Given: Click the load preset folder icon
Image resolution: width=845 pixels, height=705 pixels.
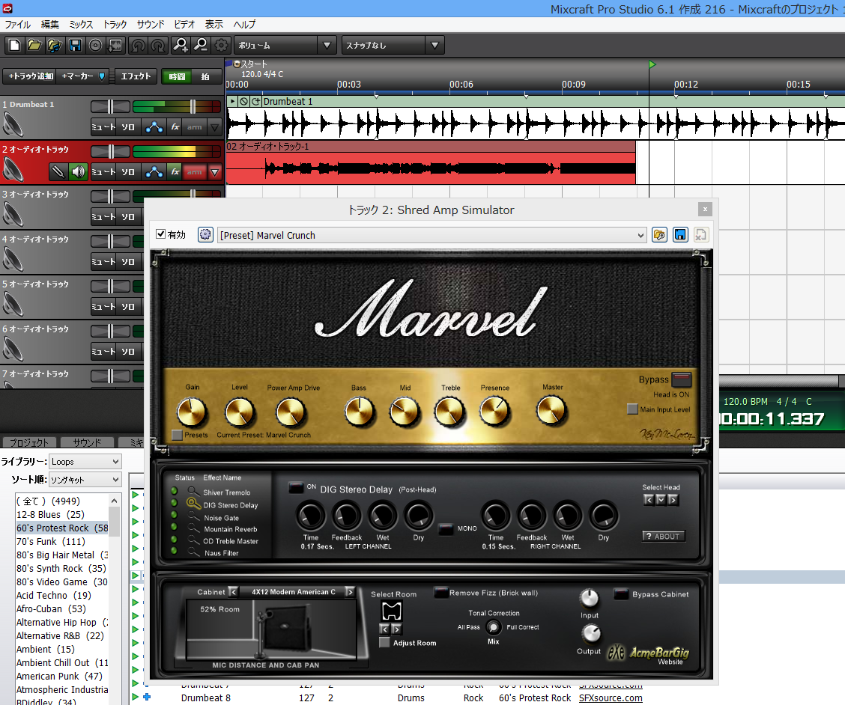Looking at the screenshot, I should point(659,235).
